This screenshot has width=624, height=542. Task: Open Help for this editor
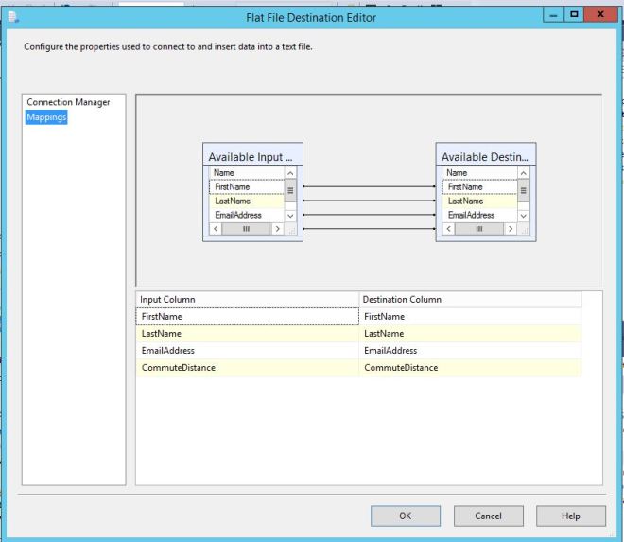click(570, 516)
